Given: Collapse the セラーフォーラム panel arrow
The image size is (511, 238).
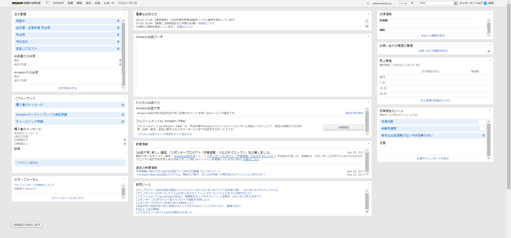Looking at the screenshot, I should pos(125,179).
